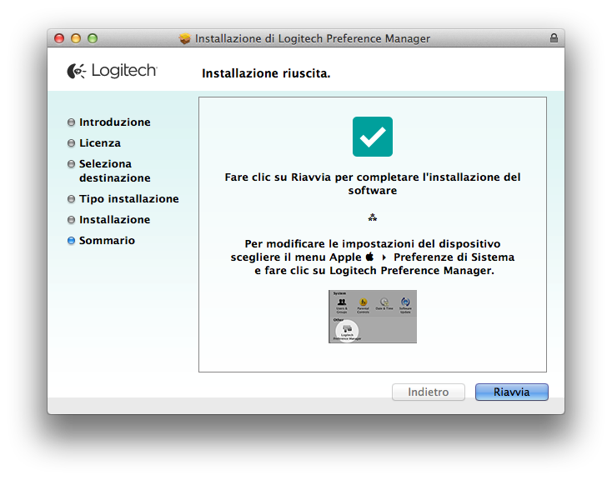
Task: Click the 'Fare clic su Riavvia' message text
Action: pos(373,184)
